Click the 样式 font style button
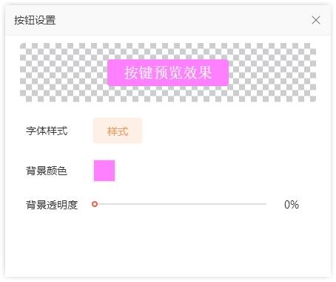Viewport: 336px width, 282px height. 118,131
